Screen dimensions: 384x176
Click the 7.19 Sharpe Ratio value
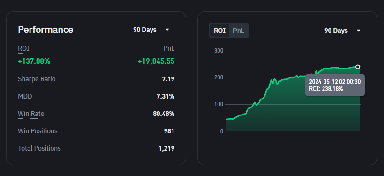pyautogui.click(x=168, y=79)
